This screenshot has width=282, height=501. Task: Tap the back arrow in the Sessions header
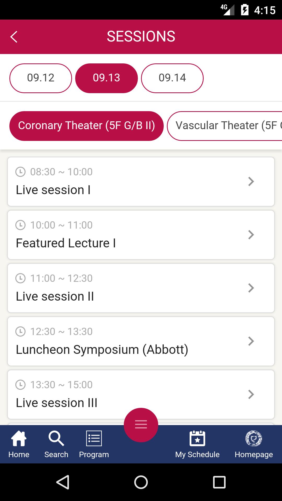pyautogui.click(x=14, y=37)
